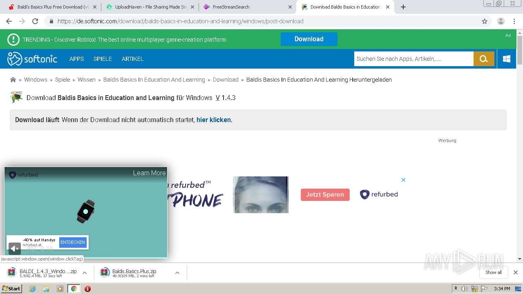Open Internet Explorer from taskbar

click(32, 289)
